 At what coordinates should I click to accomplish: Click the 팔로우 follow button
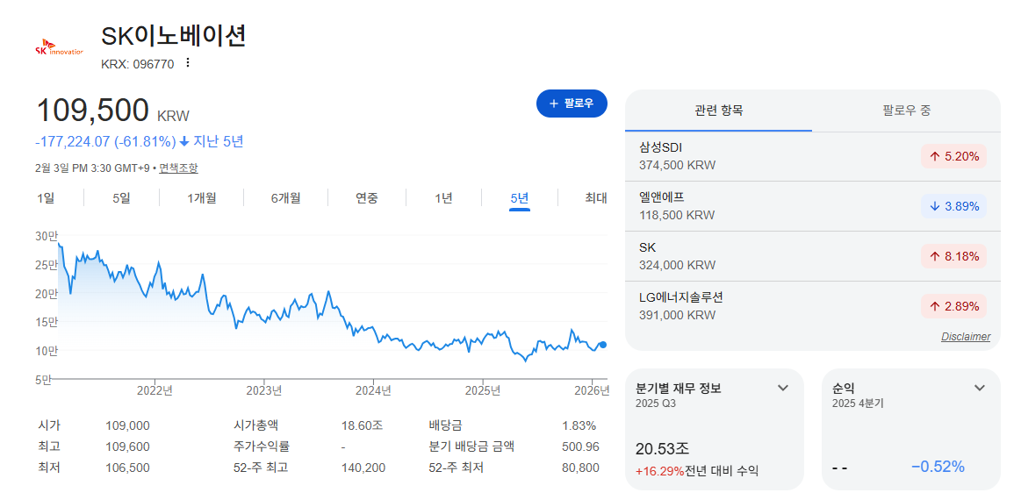pyautogui.click(x=572, y=104)
